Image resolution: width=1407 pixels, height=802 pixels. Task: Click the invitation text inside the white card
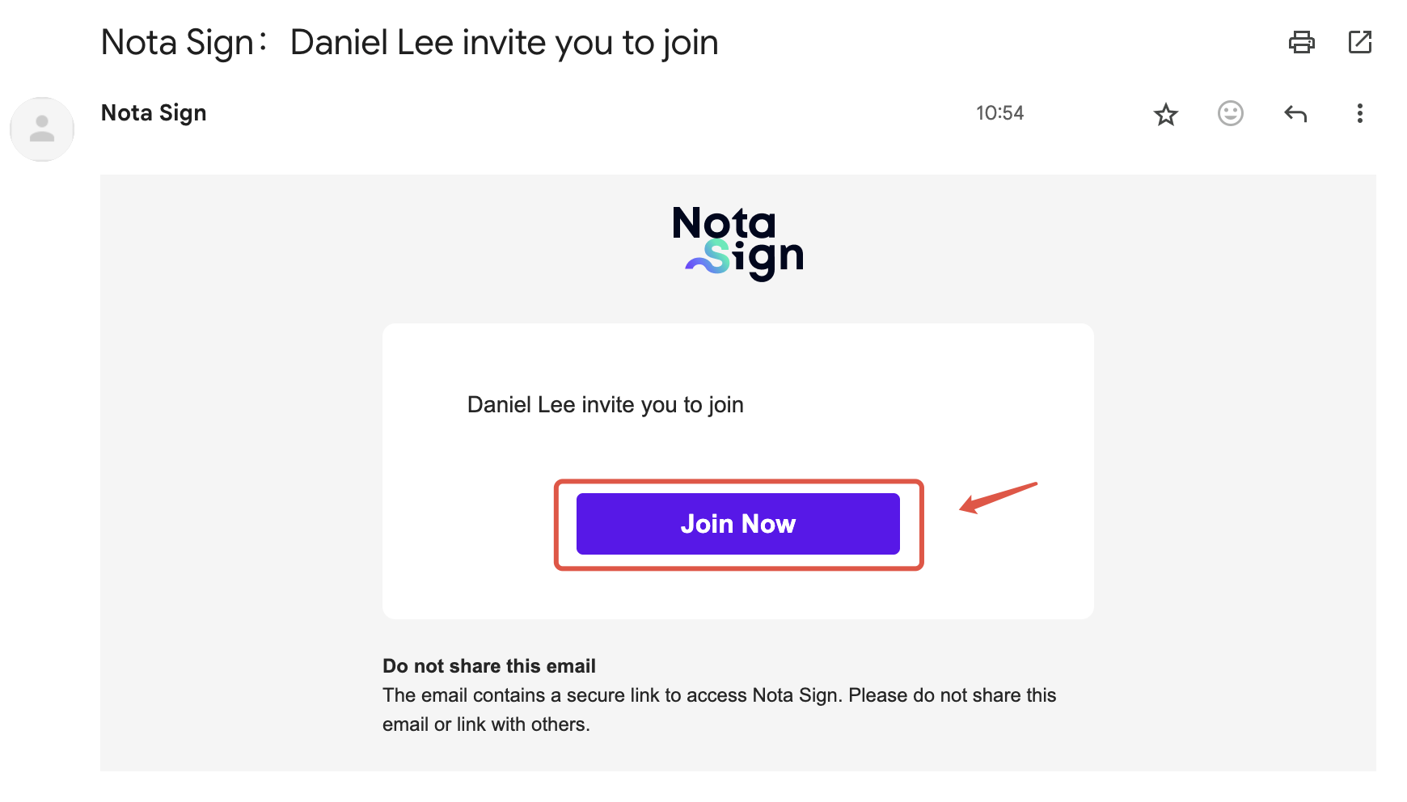click(605, 405)
